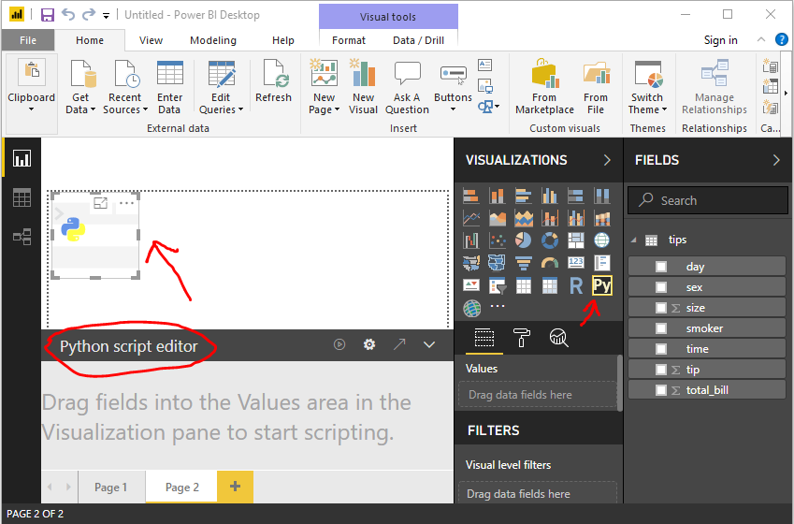Open the Format ribbon tab

349,40
